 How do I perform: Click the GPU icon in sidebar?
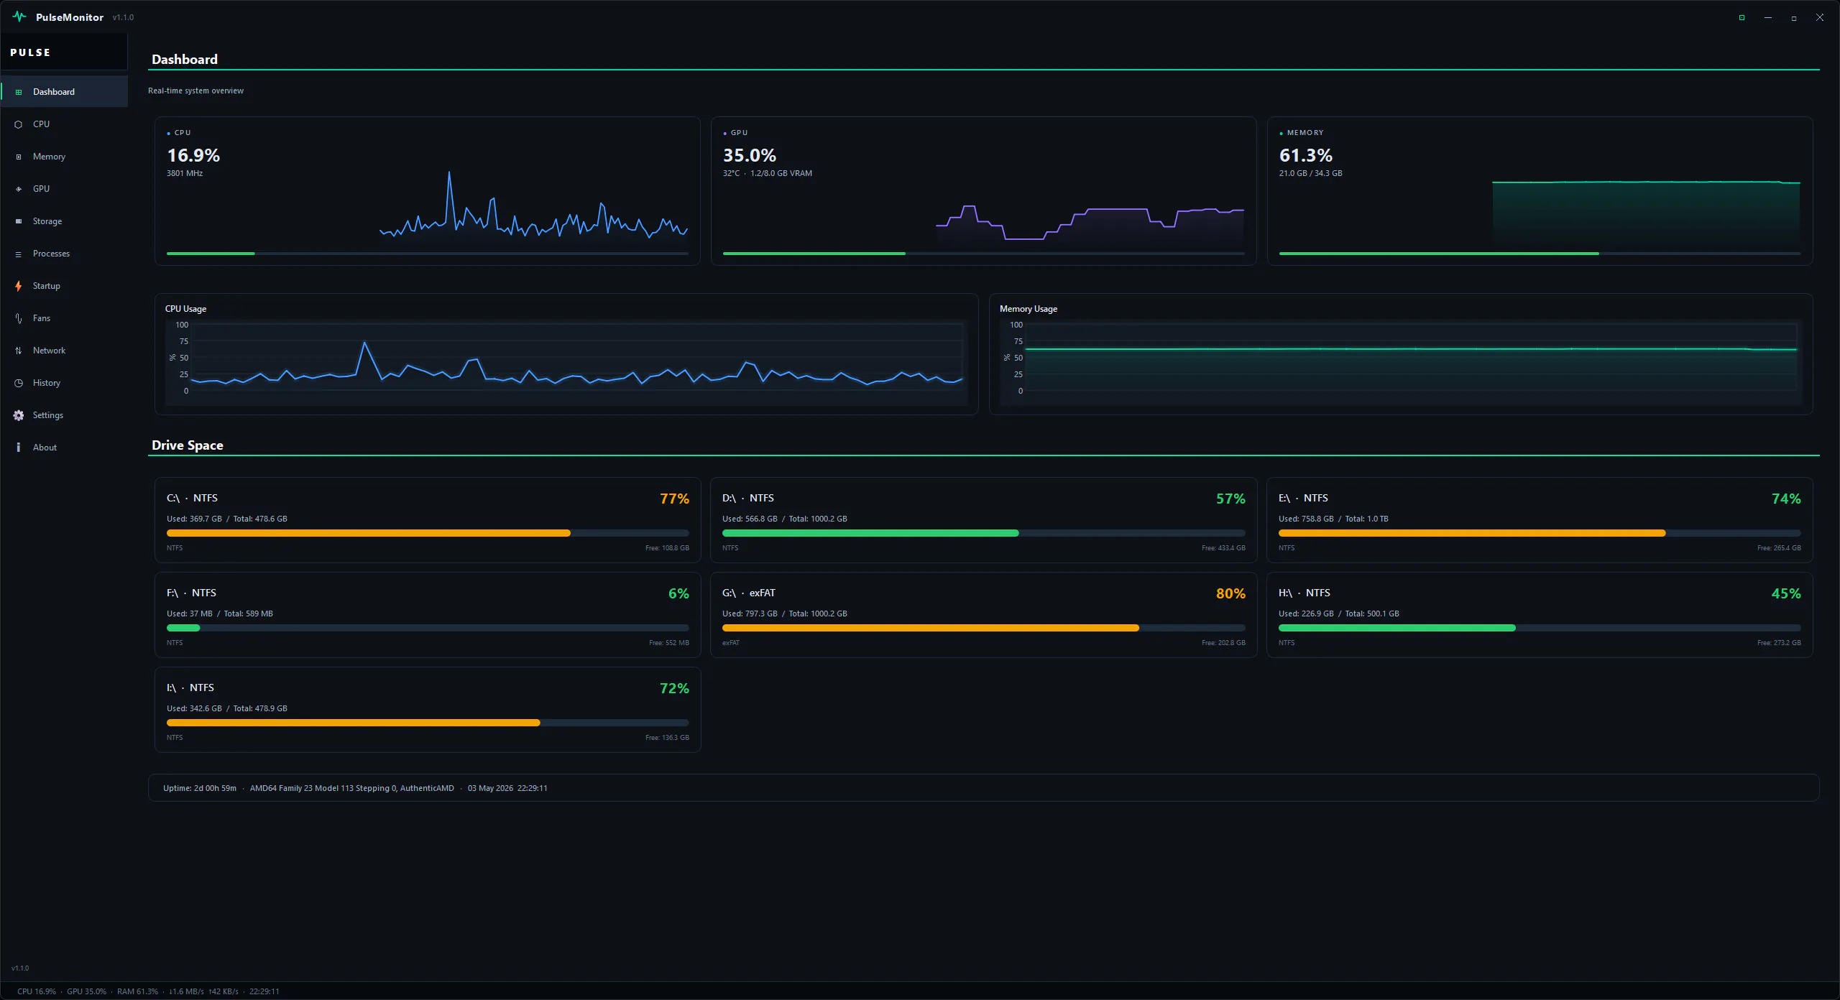point(19,189)
